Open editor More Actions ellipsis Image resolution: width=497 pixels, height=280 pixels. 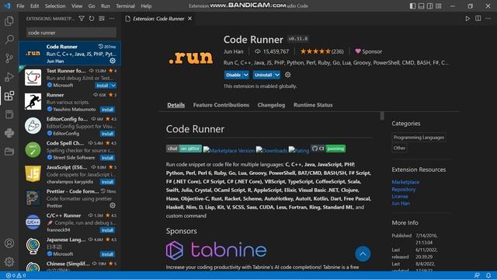tap(488, 19)
